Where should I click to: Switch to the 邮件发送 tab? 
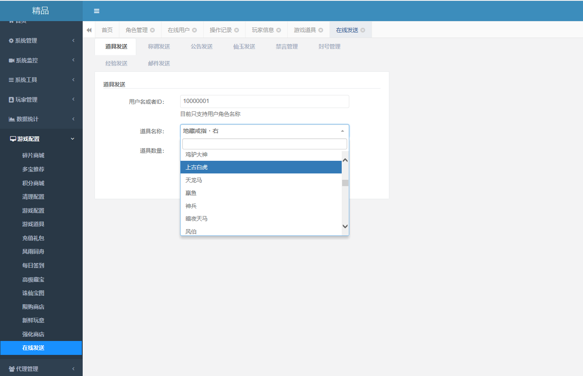pyautogui.click(x=159, y=63)
